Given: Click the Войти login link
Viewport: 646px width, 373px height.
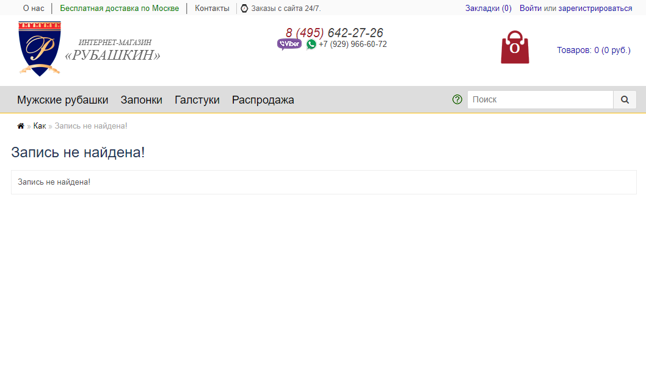Looking at the screenshot, I should [531, 9].
